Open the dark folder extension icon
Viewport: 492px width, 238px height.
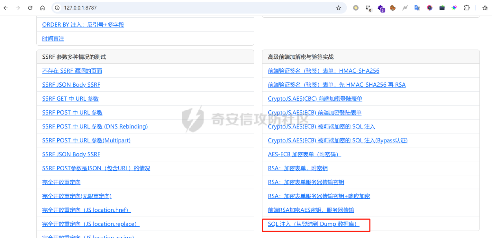[x=442, y=8]
